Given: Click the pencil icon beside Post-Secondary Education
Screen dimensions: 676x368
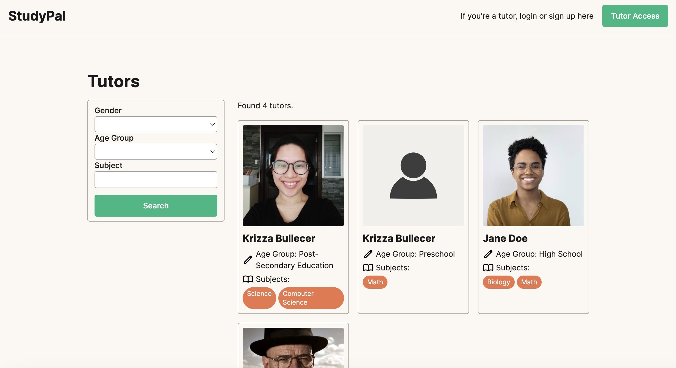Looking at the screenshot, I should pos(248,260).
